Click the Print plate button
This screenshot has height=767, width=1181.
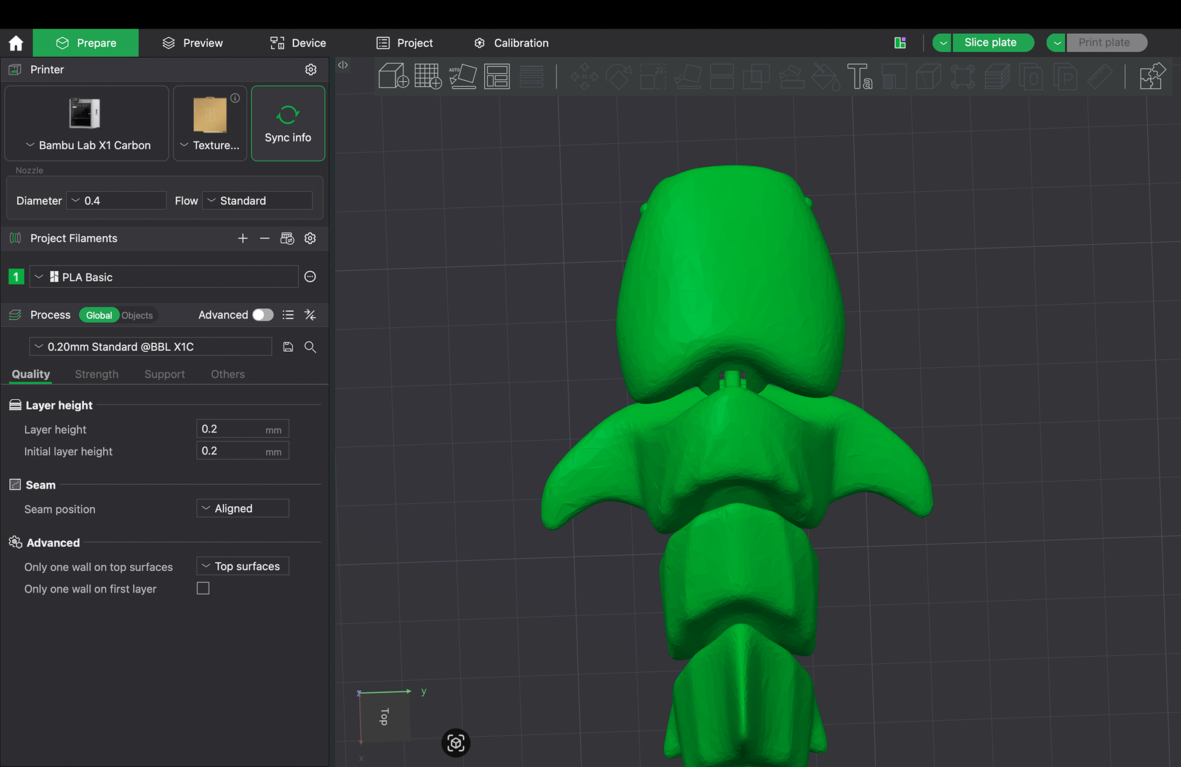pyautogui.click(x=1107, y=43)
